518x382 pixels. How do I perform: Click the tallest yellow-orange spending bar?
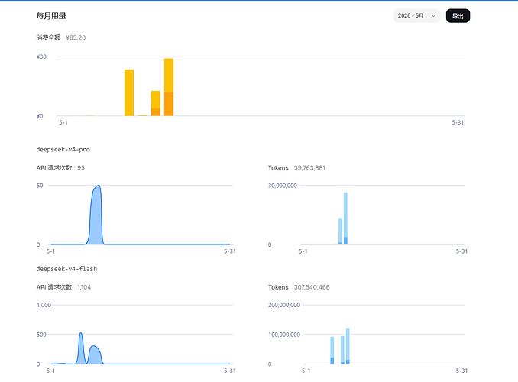[x=169, y=87]
